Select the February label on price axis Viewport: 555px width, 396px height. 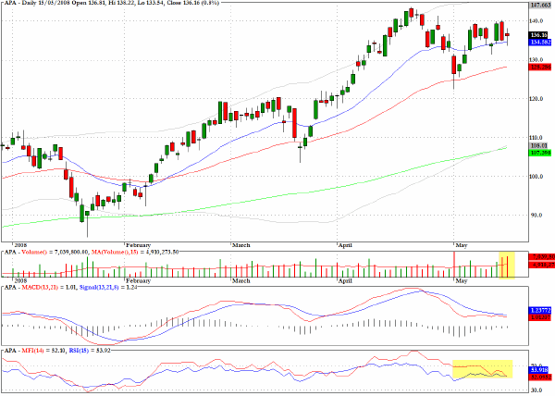[x=138, y=245]
